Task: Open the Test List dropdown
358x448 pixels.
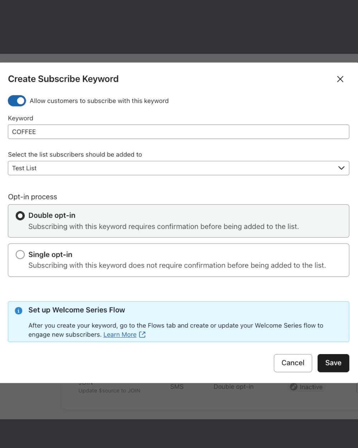Action: (x=172, y=168)
